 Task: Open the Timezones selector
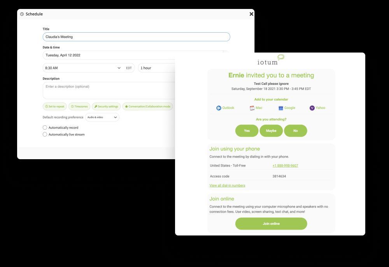click(79, 106)
